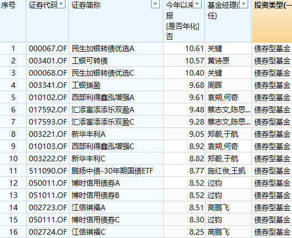Select row number 11 cell
Viewport: 292px width, 238px height.
[13, 171]
